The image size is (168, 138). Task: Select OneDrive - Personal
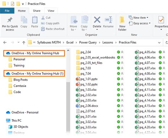coord(22,112)
